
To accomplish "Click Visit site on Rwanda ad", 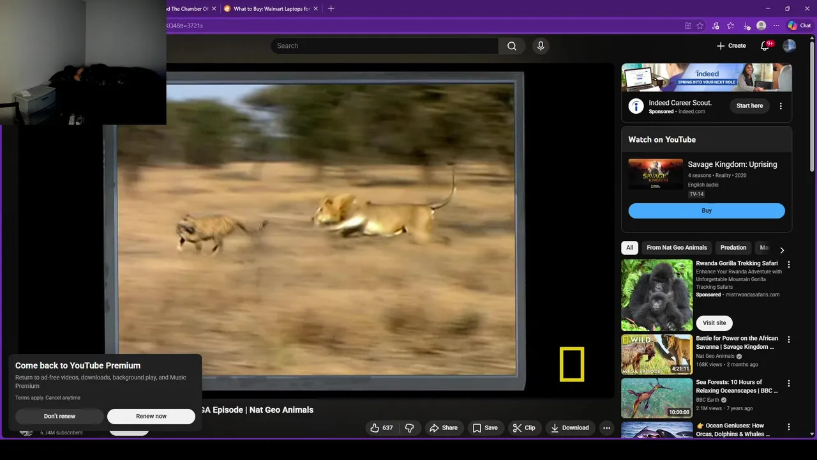I will coord(714,323).
